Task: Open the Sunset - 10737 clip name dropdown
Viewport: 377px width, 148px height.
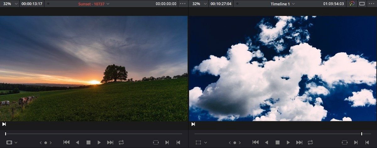Action: (94, 4)
